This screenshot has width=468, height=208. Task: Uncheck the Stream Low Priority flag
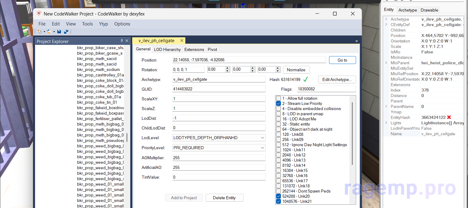(278, 103)
